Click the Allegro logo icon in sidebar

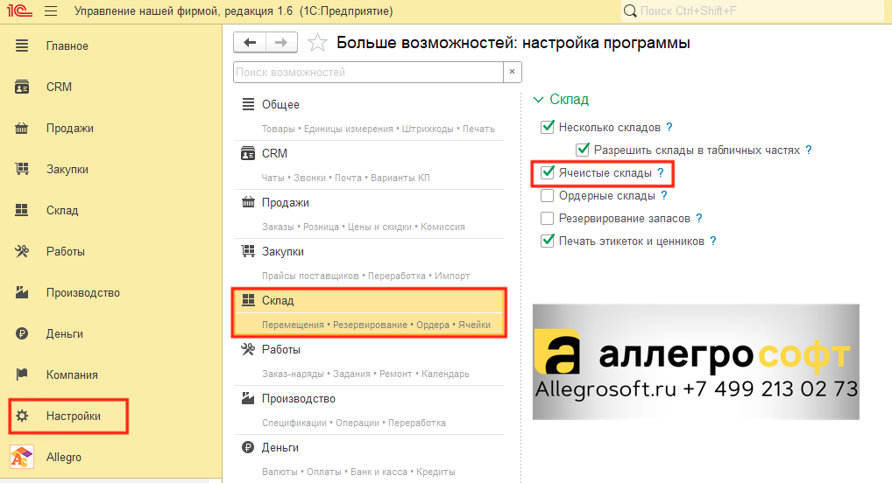22,457
